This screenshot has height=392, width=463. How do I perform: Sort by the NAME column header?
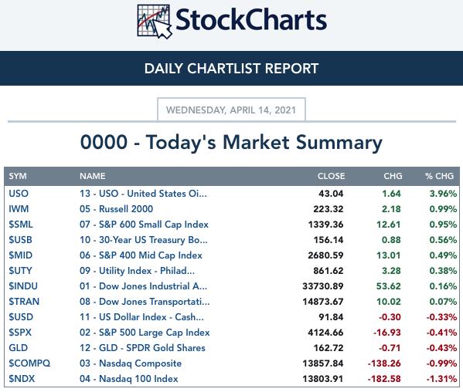93,176
